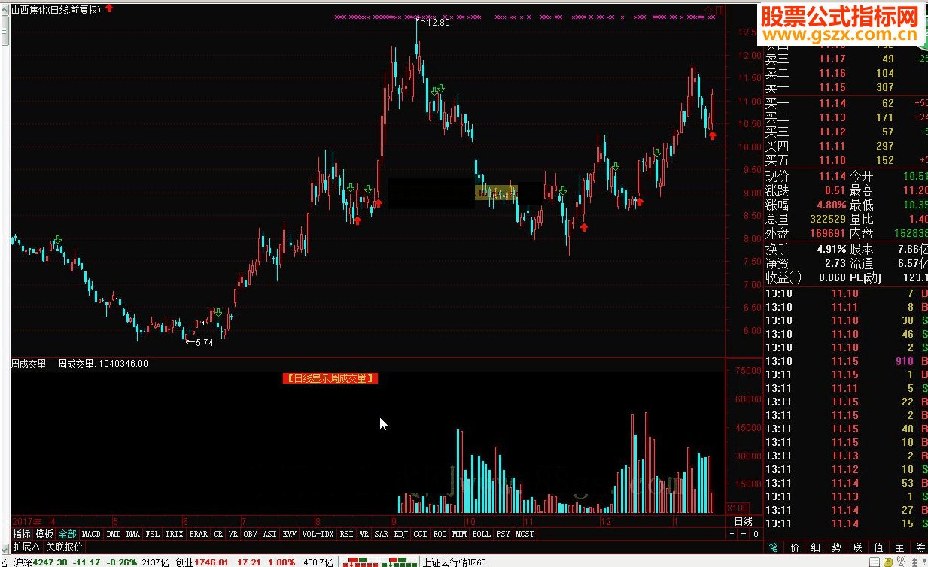Switch to the PSY indicator
This screenshot has height=567, width=928.
[503, 534]
